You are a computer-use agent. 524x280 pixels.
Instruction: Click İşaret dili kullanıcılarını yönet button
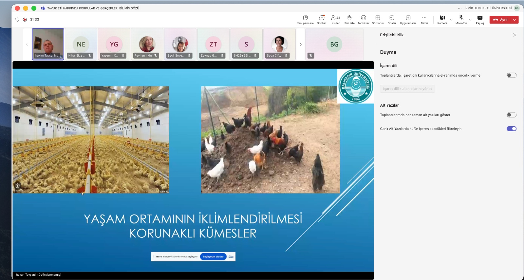tap(407, 89)
